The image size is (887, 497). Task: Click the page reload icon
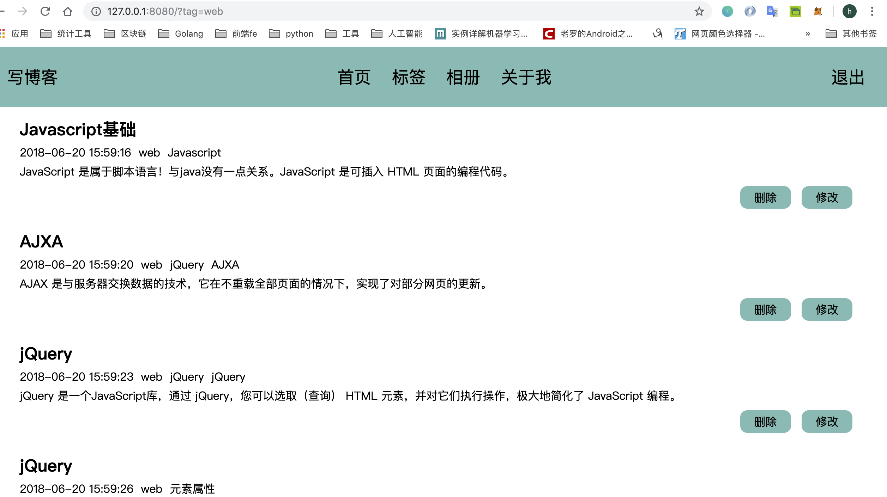(x=45, y=11)
